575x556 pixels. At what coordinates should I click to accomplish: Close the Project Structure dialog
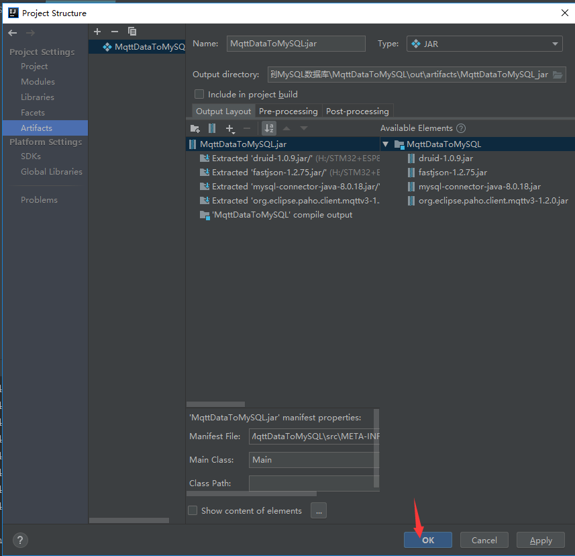click(565, 13)
